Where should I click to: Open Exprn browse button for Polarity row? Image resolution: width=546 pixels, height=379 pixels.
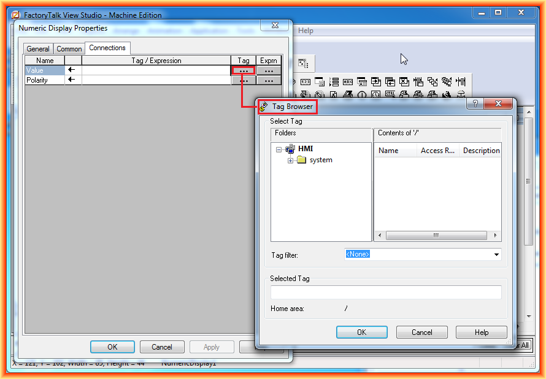tap(269, 80)
